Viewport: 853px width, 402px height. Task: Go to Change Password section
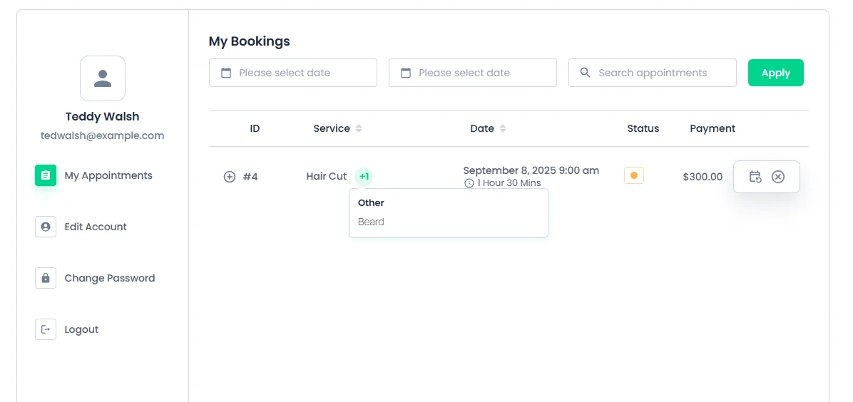point(109,278)
